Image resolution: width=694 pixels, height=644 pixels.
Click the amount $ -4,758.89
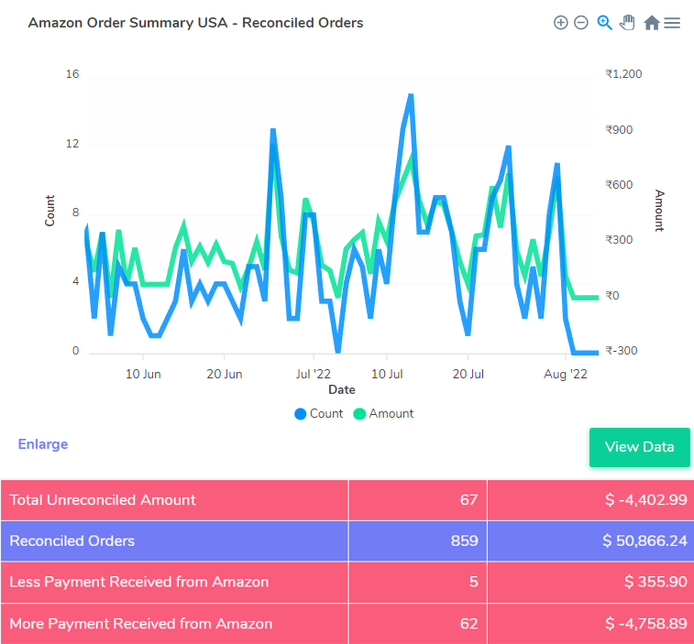click(x=645, y=624)
